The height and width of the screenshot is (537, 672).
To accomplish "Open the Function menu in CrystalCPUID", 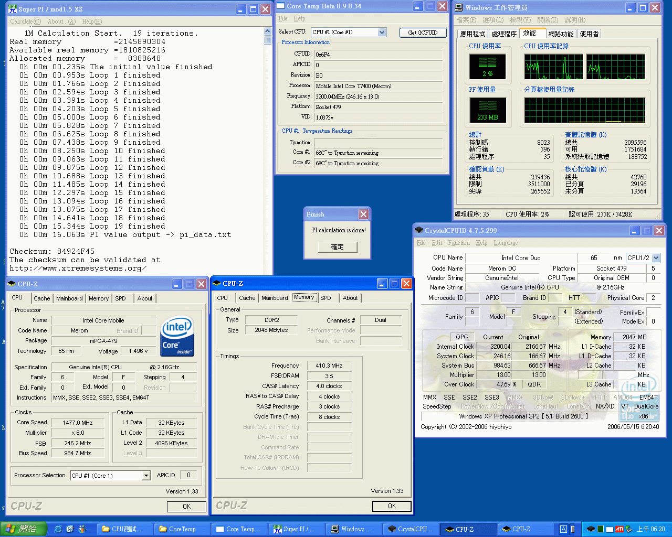I will (459, 243).
